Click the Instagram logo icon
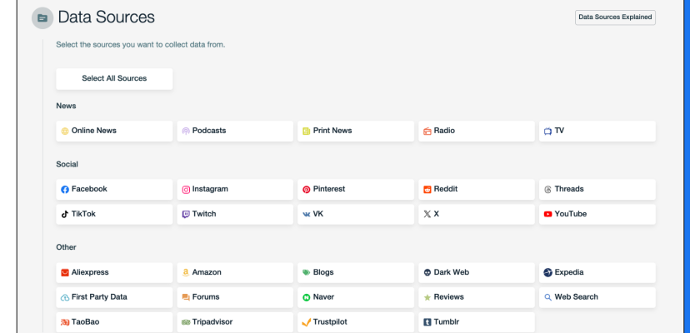Screen dimensions: 700x333 point(186,190)
